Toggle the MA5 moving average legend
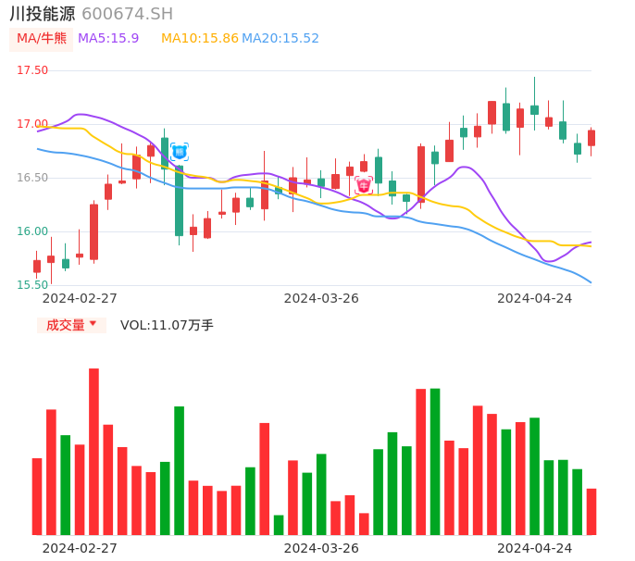 [x=108, y=39]
